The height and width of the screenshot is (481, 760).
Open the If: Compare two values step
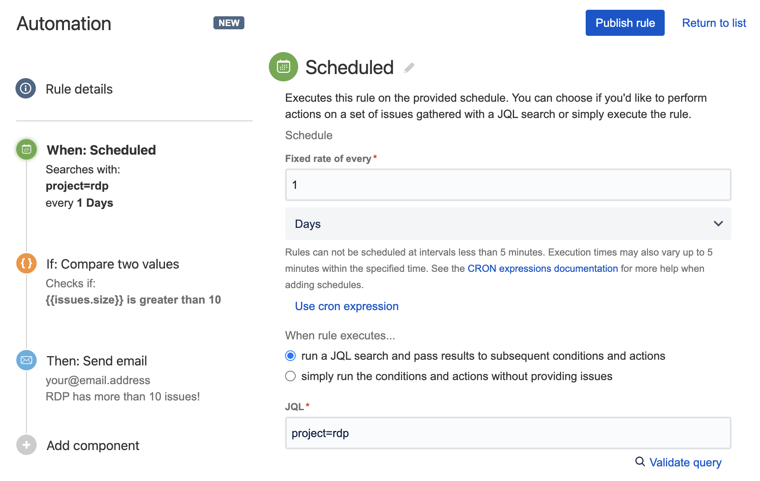point(112,264)
